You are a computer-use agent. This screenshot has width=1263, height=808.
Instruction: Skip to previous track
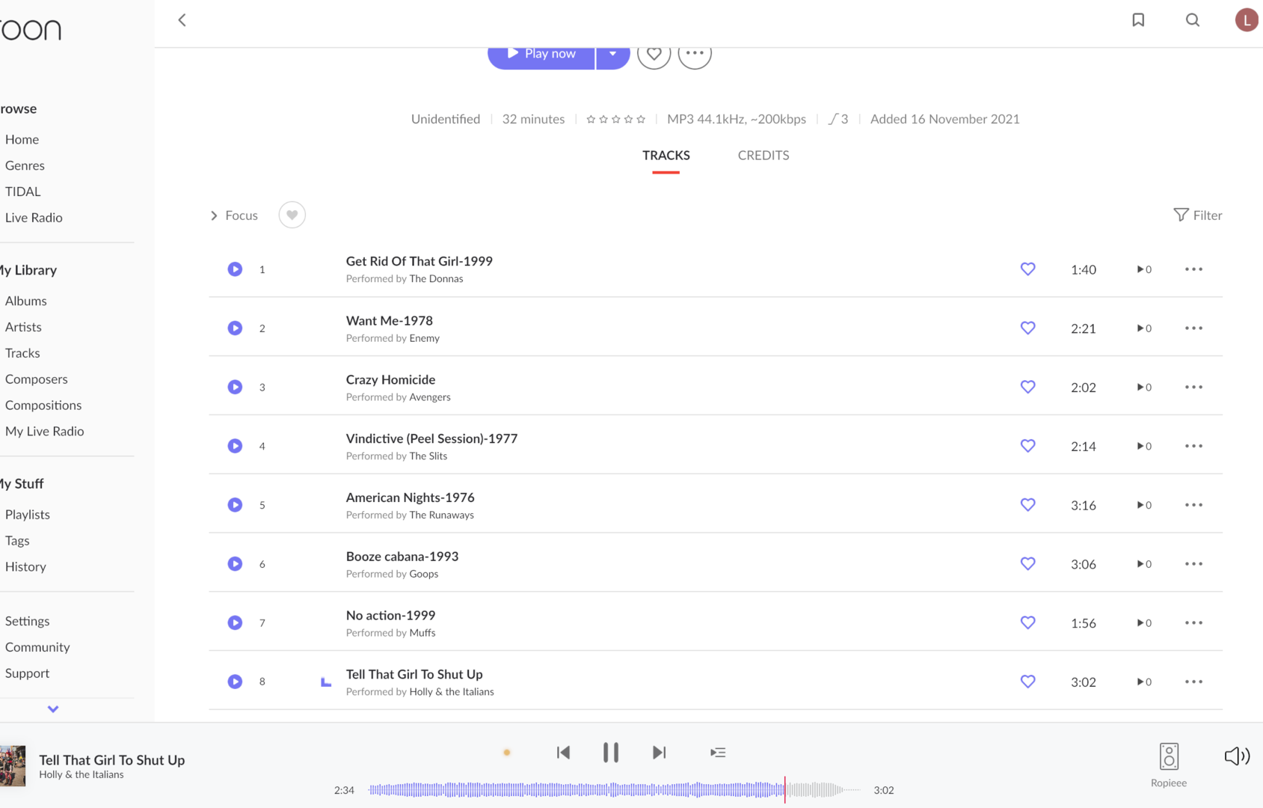(563, 753)
